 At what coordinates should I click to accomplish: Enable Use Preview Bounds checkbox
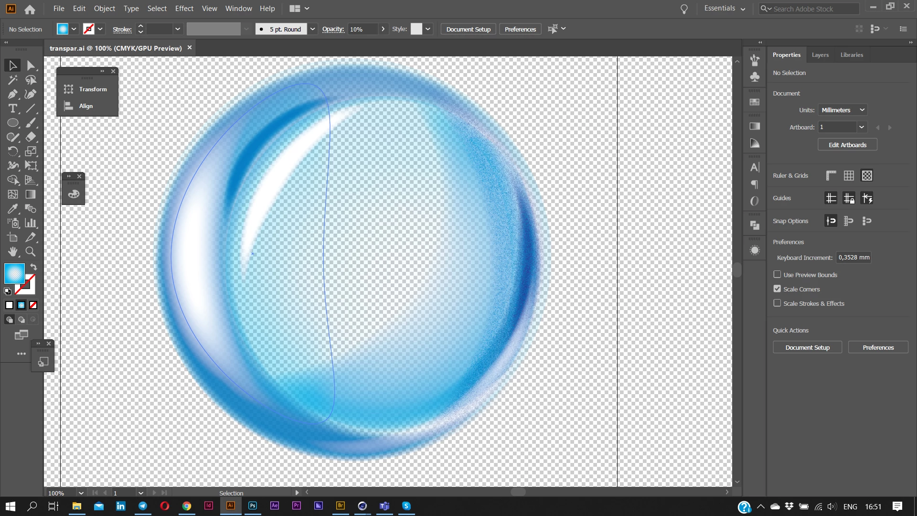777,275
